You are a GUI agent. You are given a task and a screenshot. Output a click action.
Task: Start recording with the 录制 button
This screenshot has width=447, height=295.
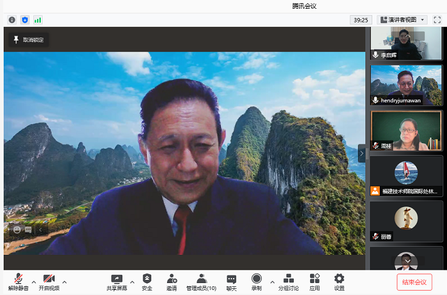point(256,282)
